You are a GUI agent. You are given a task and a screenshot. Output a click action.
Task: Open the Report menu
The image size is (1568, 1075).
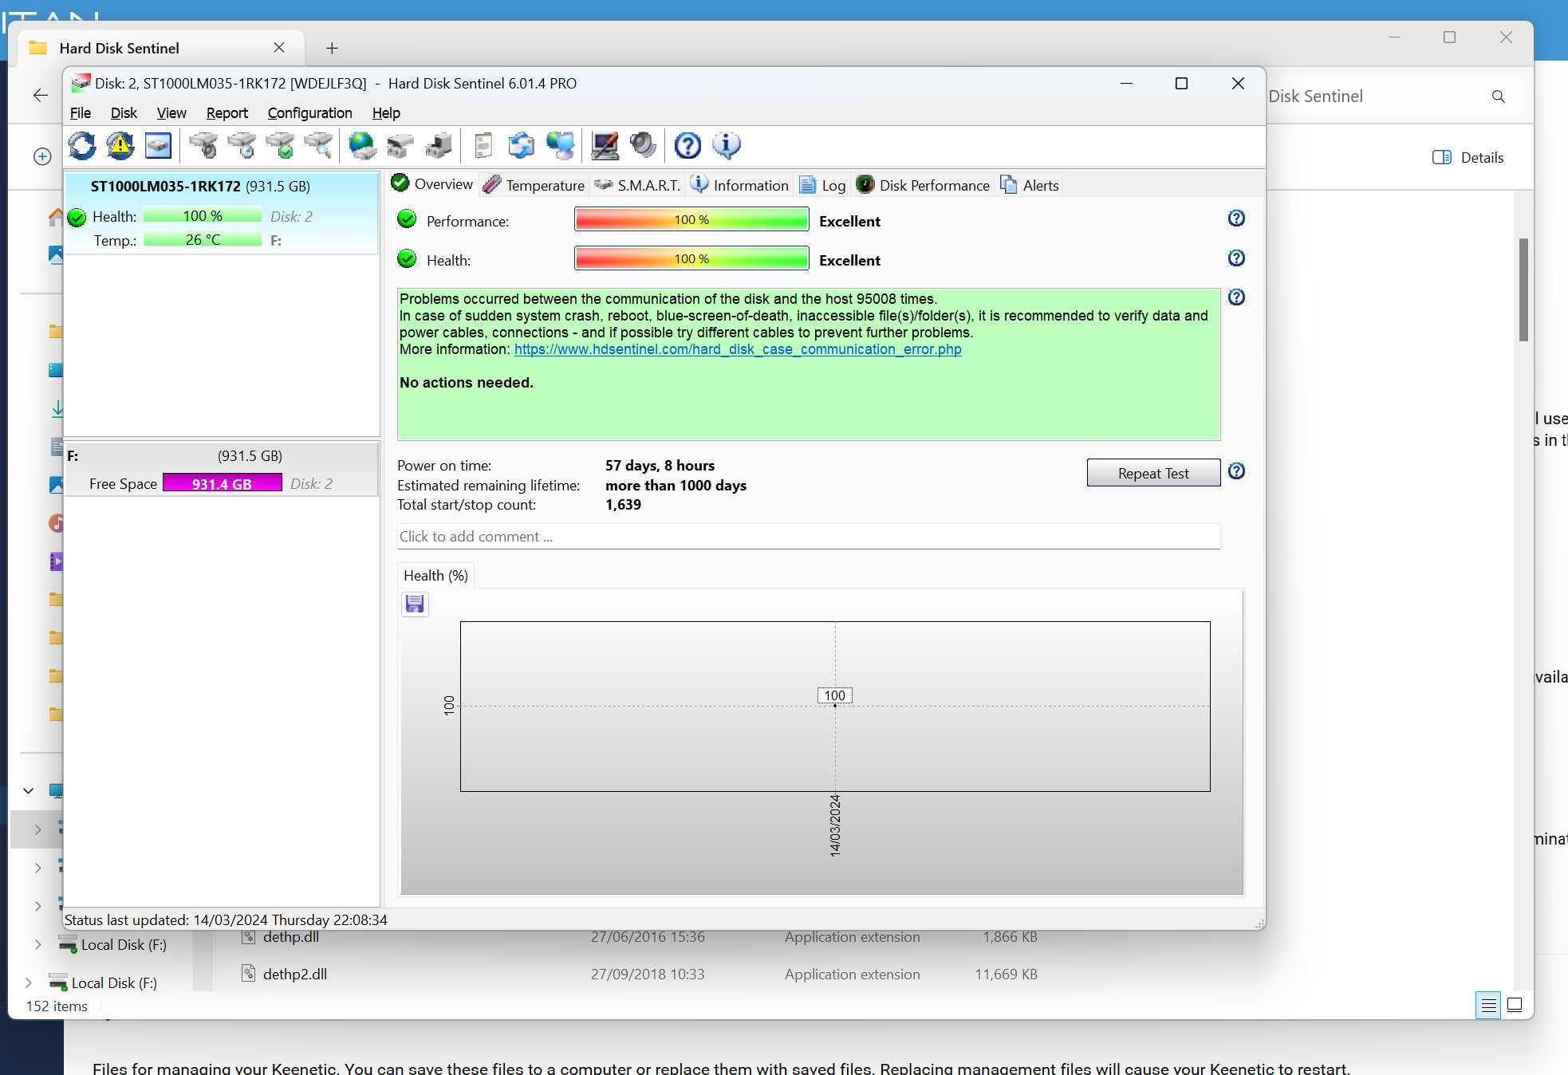point(227,113)
